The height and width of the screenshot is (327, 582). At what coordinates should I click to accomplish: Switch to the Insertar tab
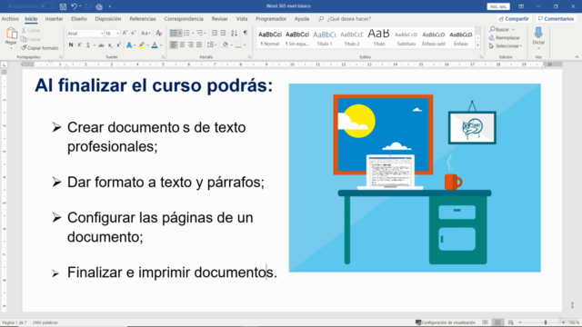54,19
